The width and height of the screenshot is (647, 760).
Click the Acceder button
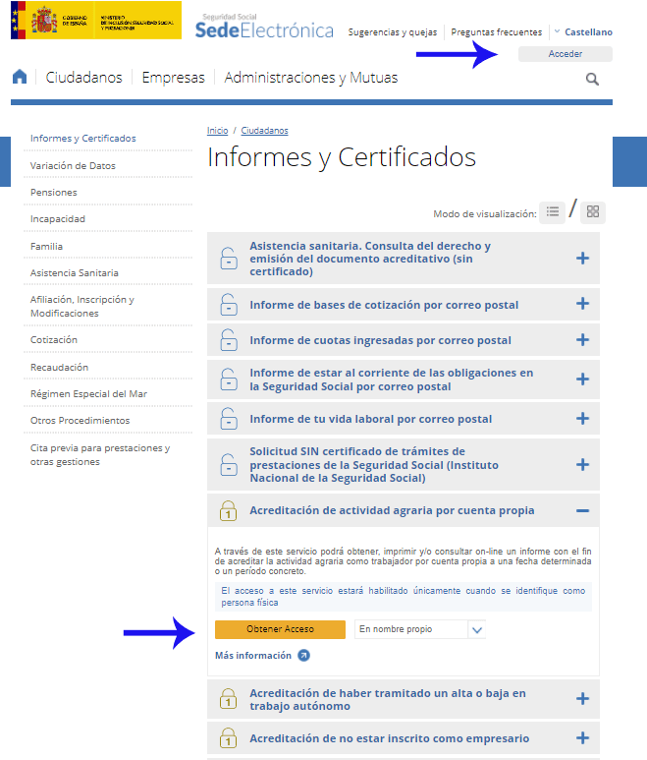tap(565, 54)
